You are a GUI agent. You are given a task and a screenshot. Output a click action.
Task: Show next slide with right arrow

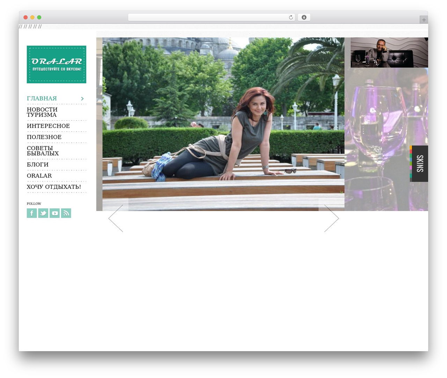tap(331, 218)
